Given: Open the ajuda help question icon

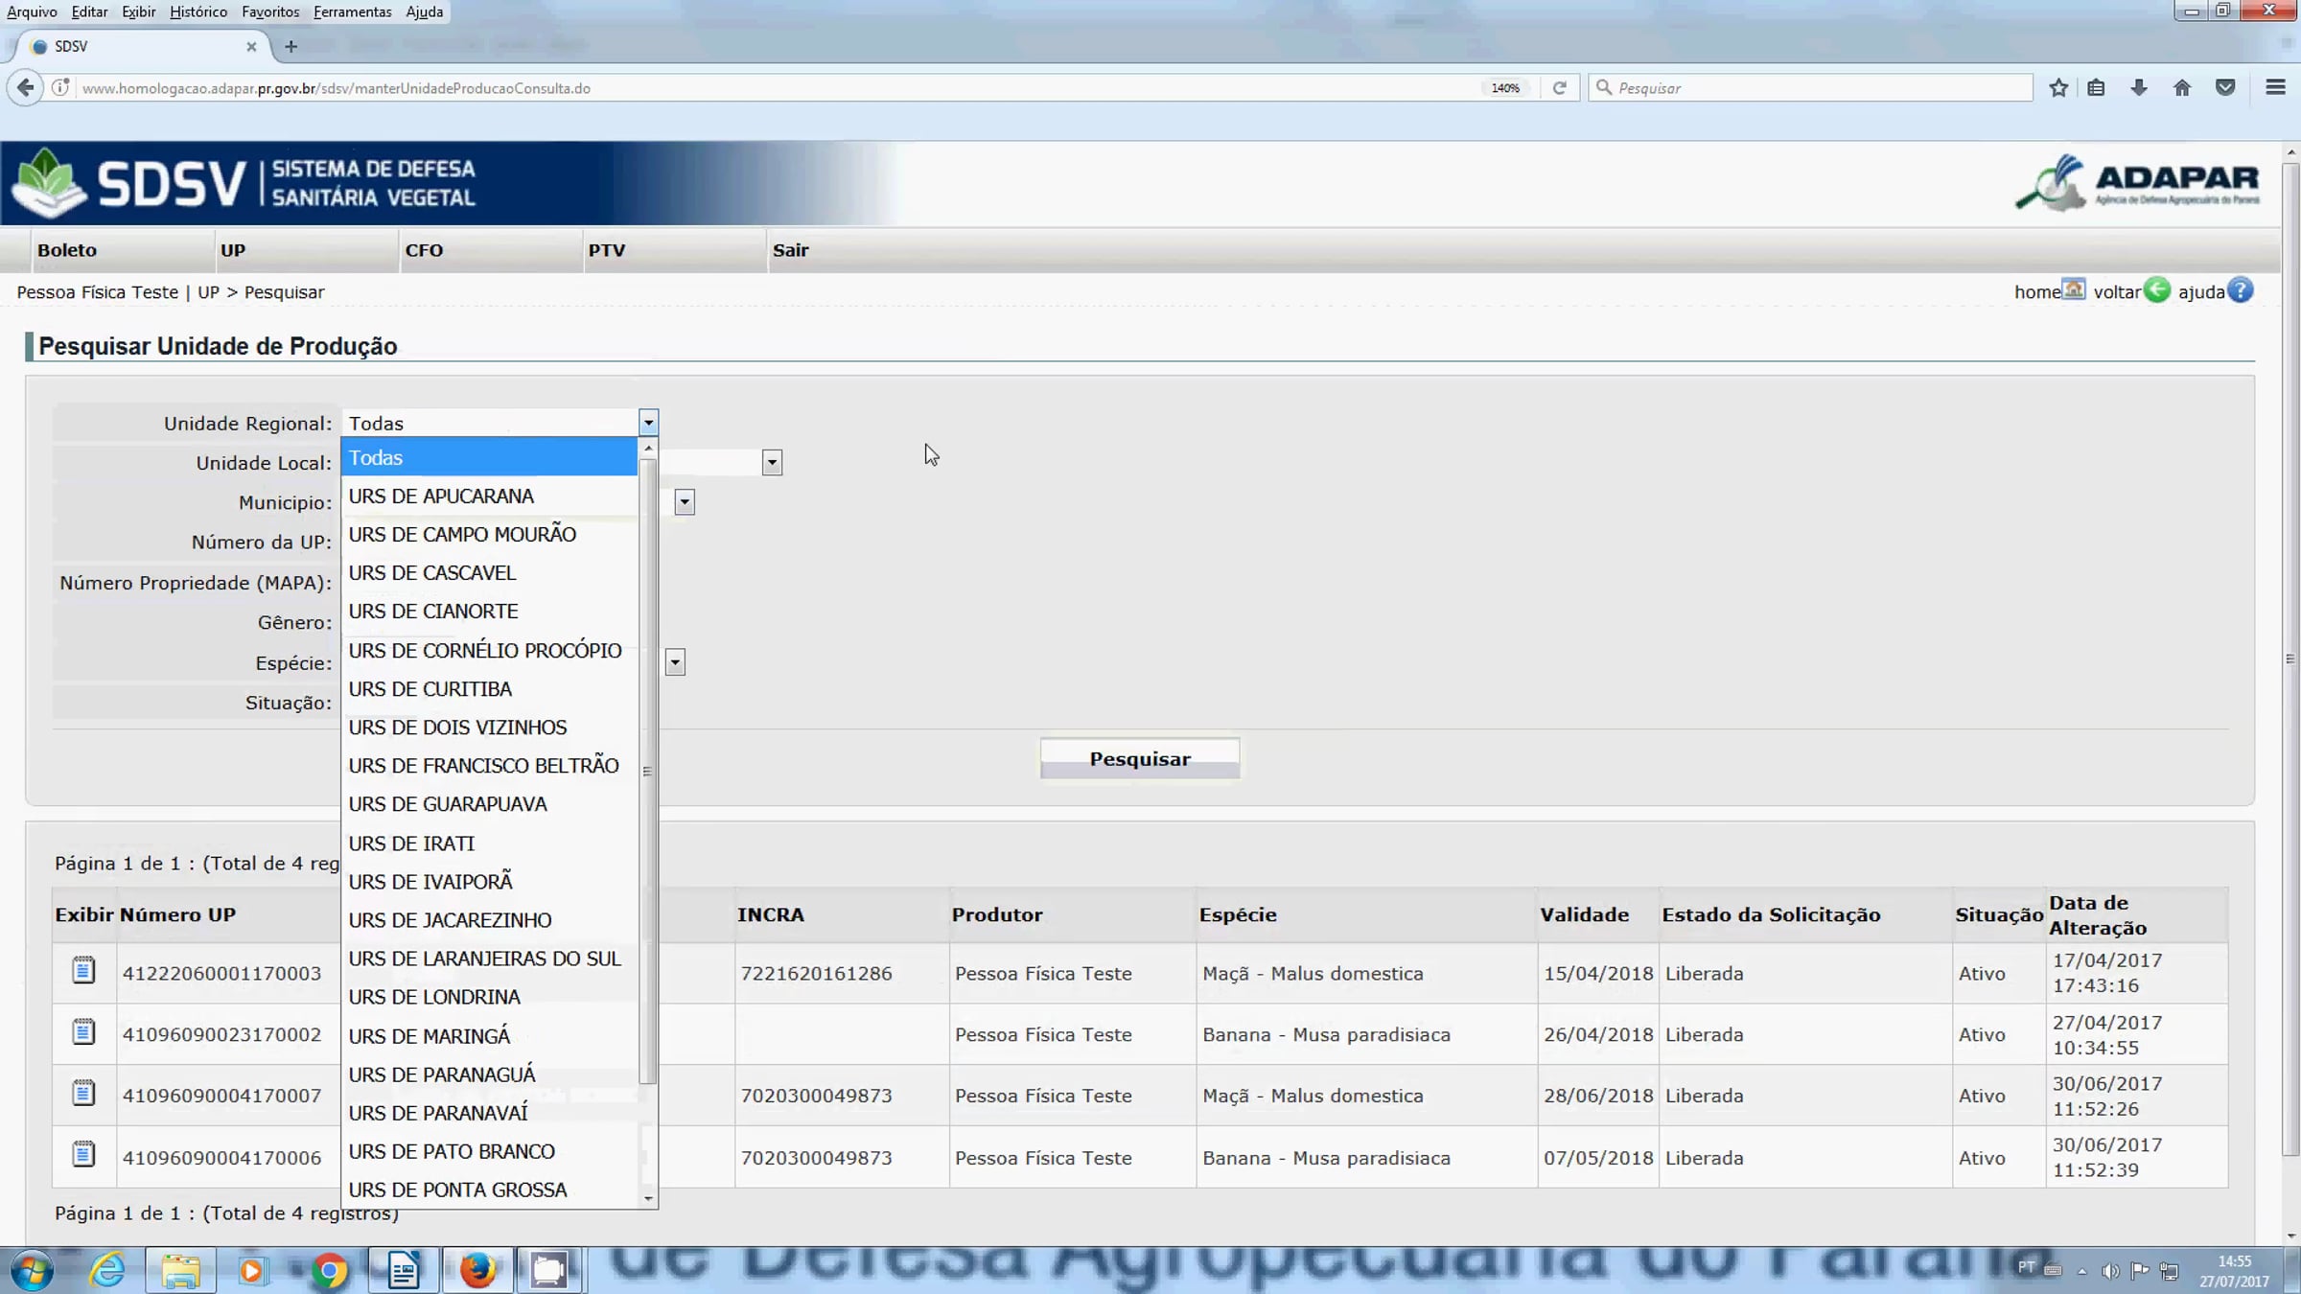Looking at the screenshot, I should (x=2241, y=289).
